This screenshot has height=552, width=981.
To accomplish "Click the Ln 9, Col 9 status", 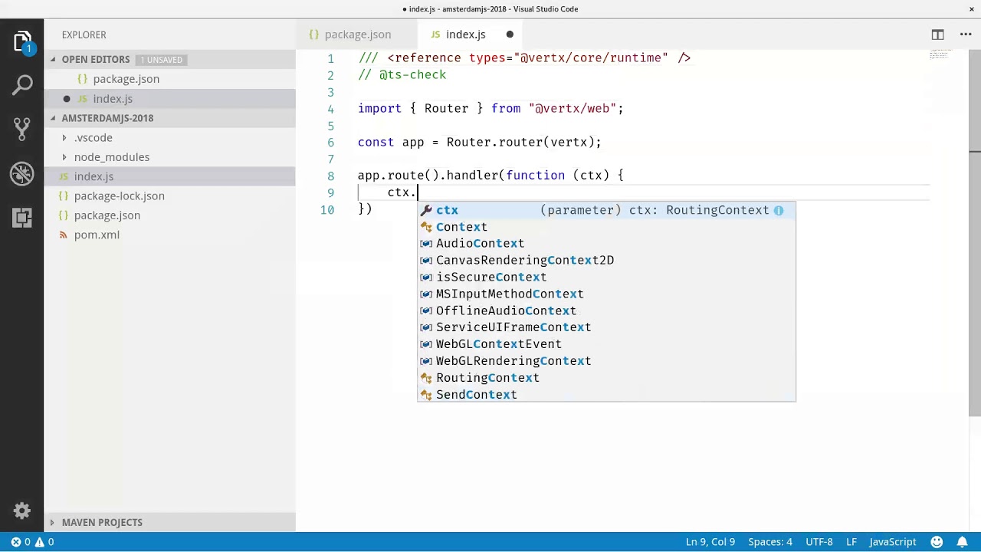I will (x=710, y=542).
